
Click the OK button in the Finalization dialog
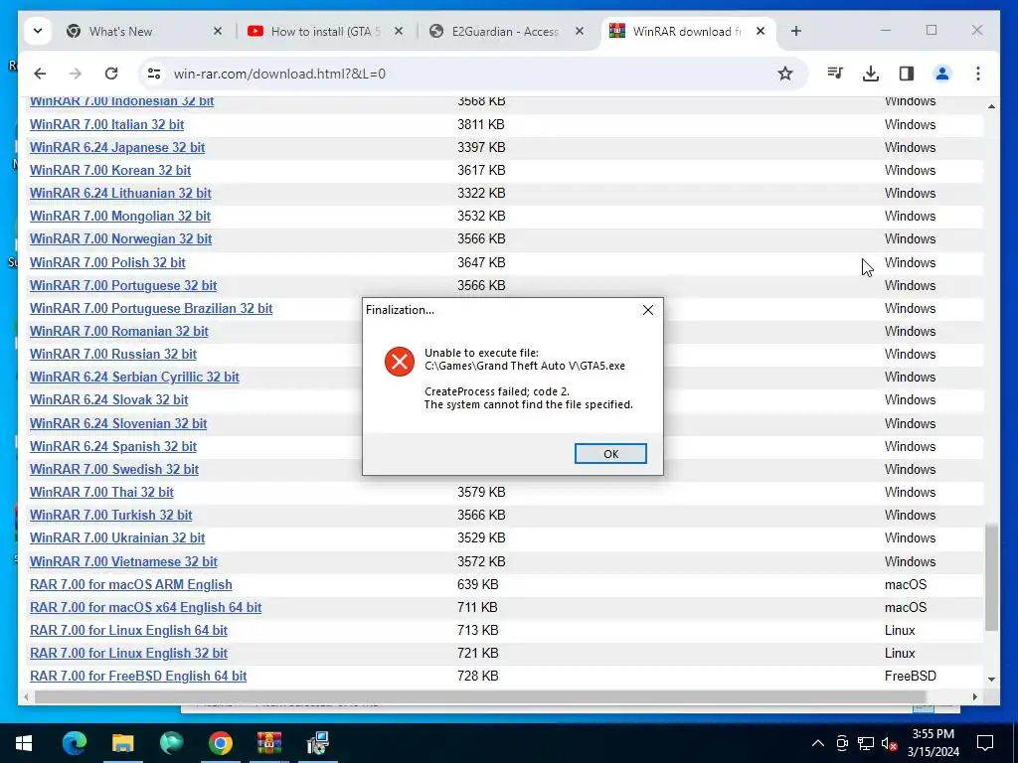point(610,453)
